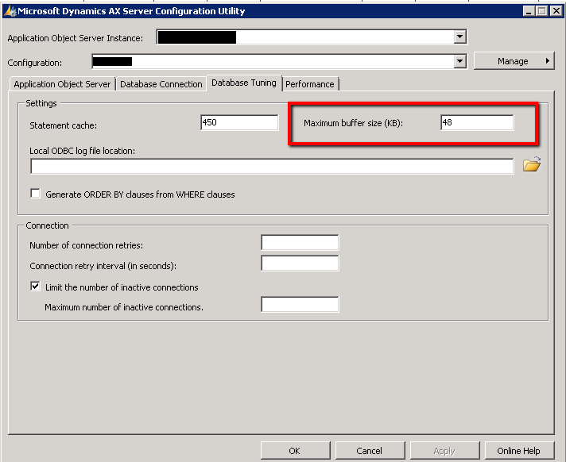The height and width of the screenshot is (462, 566).
Task: Click Number of connection retries field
Action: pyautogui.click(x=300, y=242)
